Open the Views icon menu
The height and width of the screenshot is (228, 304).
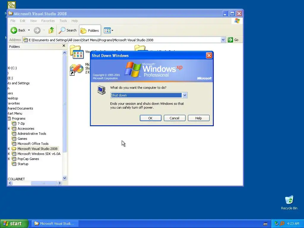coord(108,31)
